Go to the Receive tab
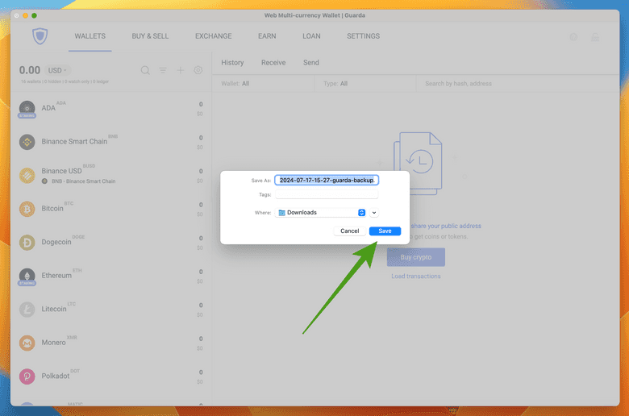This screenshot has height=416, width=629. point(273,62)
